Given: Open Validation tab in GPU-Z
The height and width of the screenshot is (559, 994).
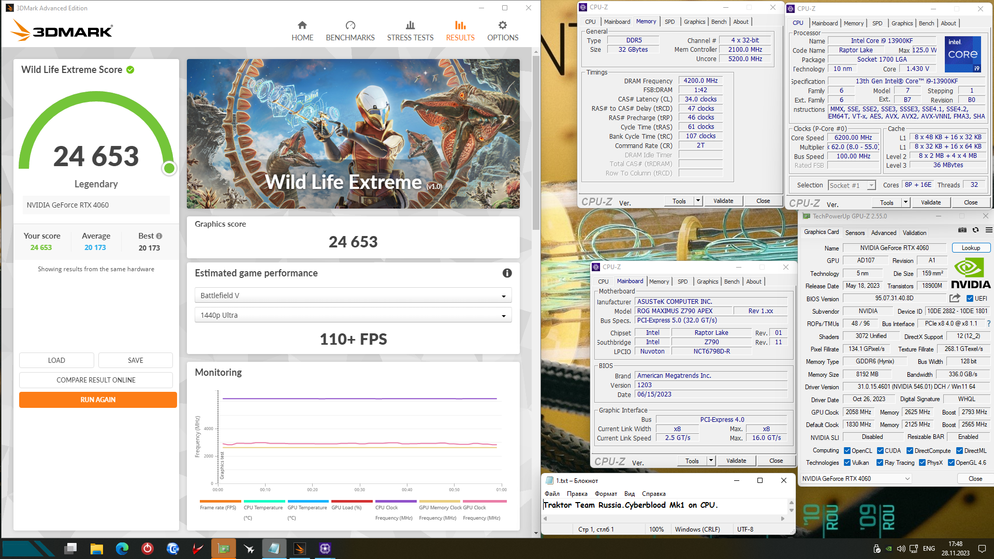Looking at the screenshot, I should pos(915,233).
